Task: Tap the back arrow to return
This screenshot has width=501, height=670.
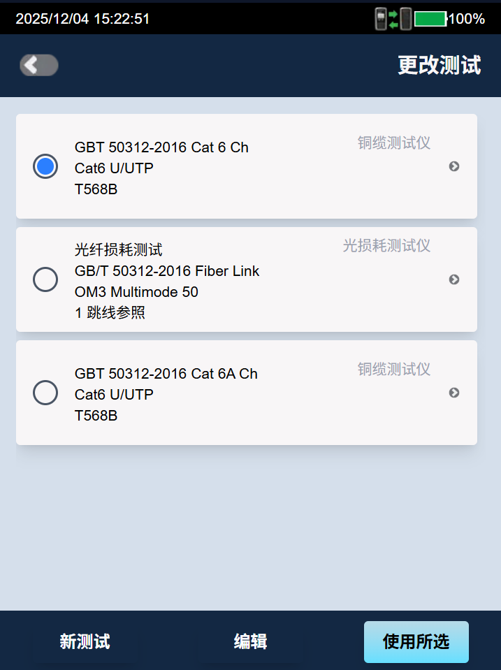Action: tap(38, 65)
